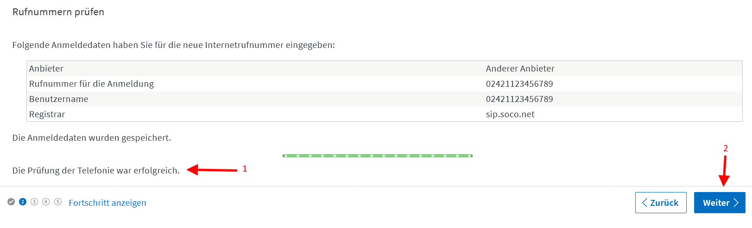
Task: Select step 3 progress circle
Action: pyautogui.click(x=34, y=202)
